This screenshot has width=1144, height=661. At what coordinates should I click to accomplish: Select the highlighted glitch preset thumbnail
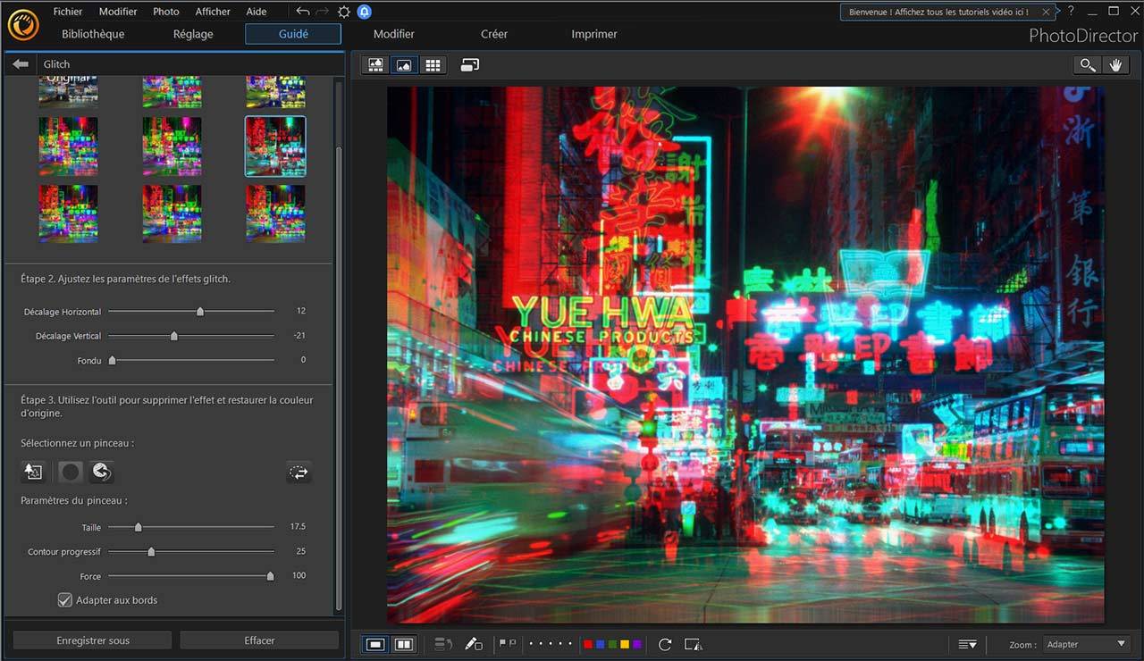(275, 146)
